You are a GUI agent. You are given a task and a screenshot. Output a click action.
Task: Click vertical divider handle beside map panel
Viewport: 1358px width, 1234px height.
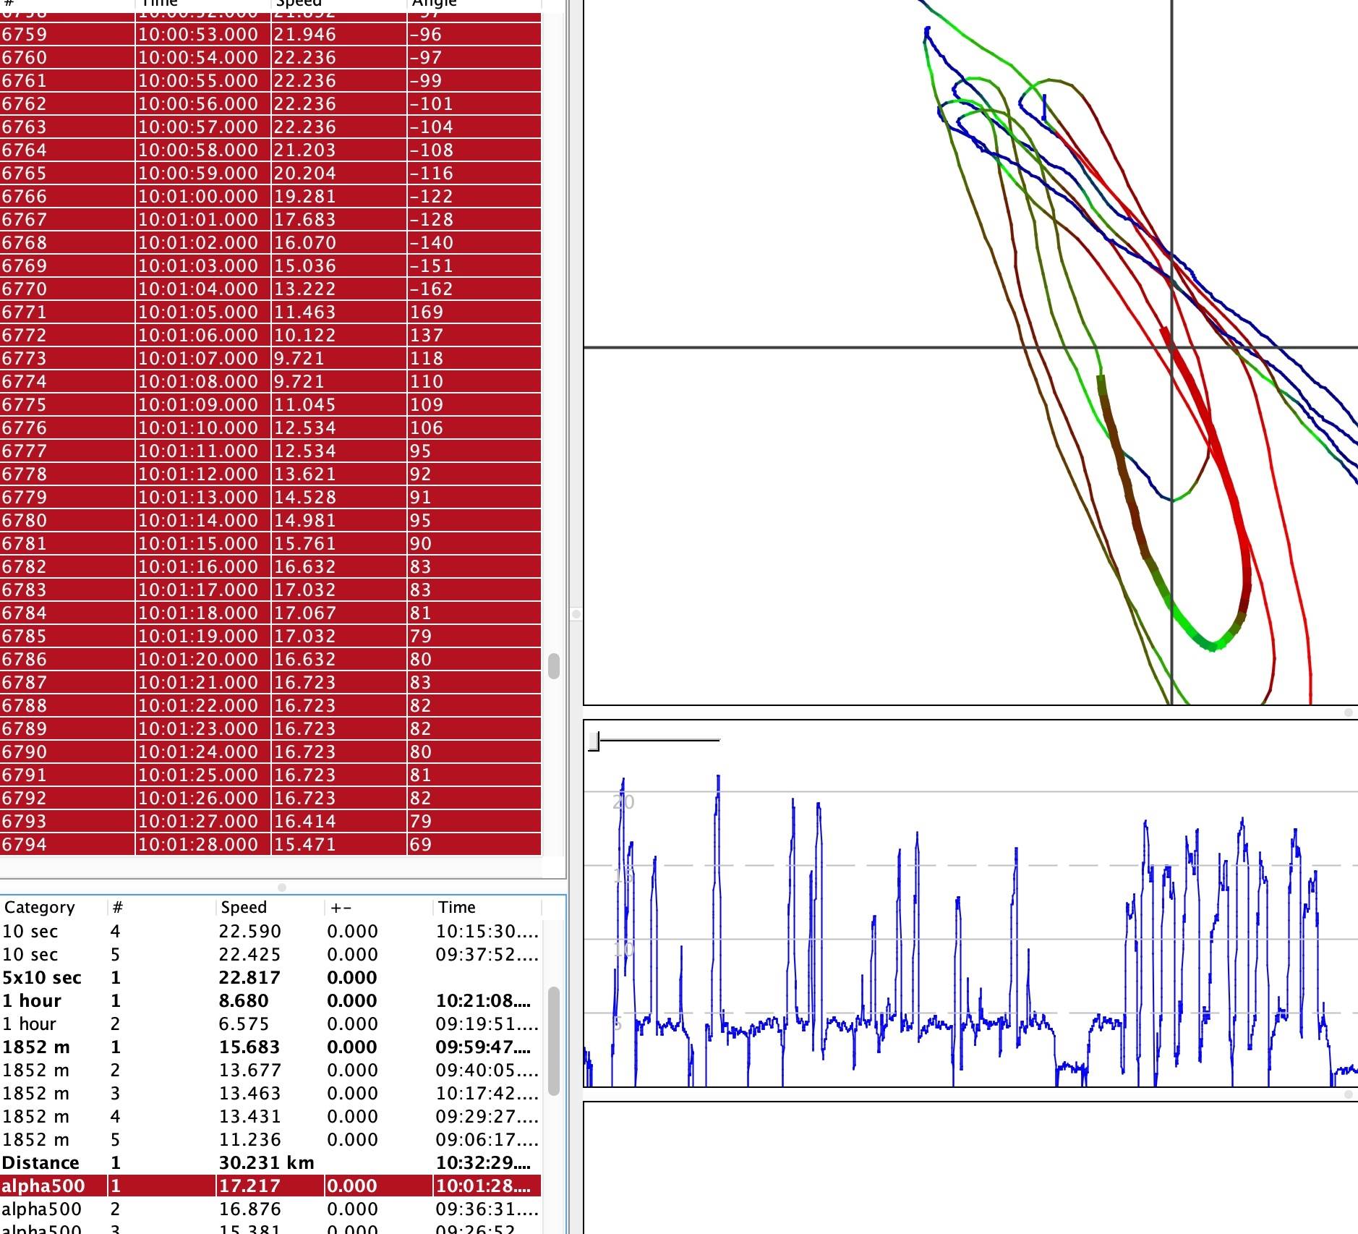pos(576,614)
